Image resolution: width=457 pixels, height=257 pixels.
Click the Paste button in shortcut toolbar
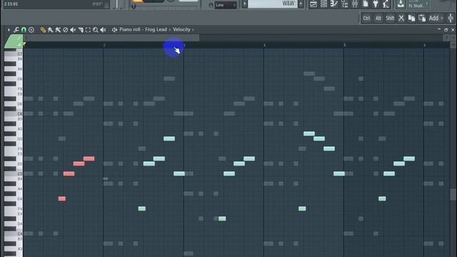(x=422, y=19)
